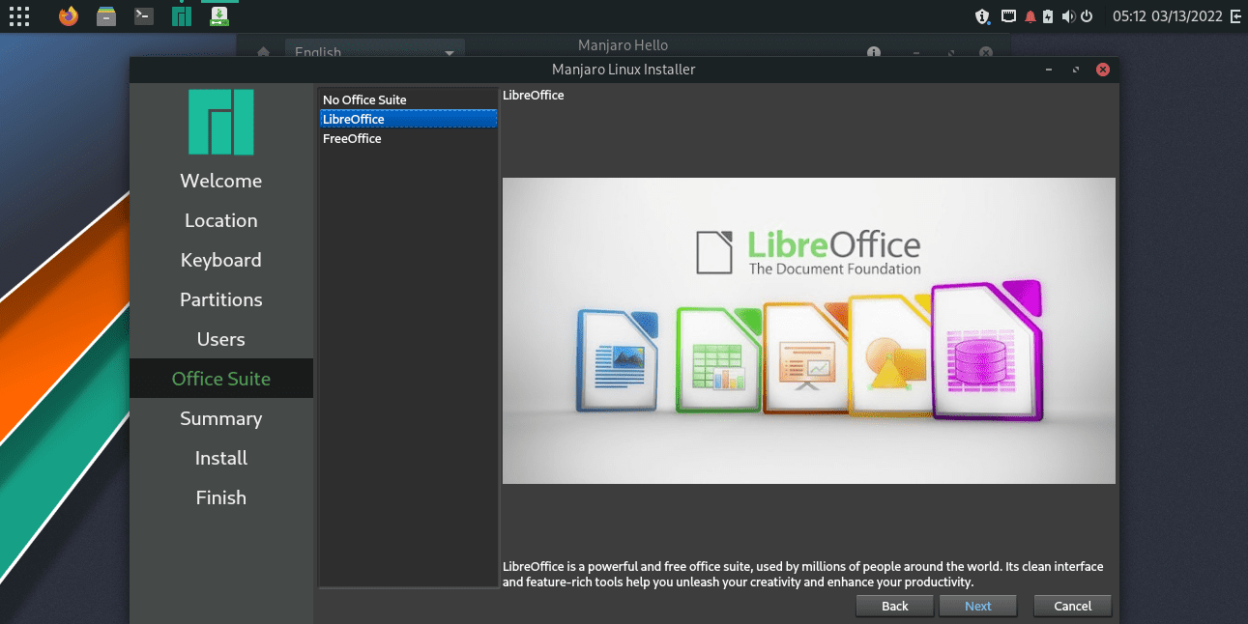Click the Location step in sidebar
The width and height of the screenshot is (1248, 624).
click(221, 220)
